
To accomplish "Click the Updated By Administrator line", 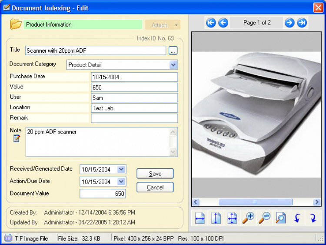I will coord(73,222).
